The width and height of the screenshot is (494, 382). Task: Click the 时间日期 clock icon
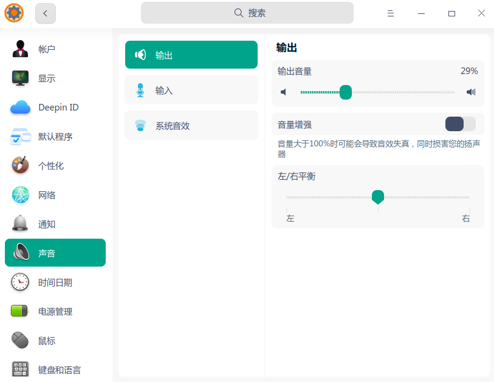(x=20, y=282)
